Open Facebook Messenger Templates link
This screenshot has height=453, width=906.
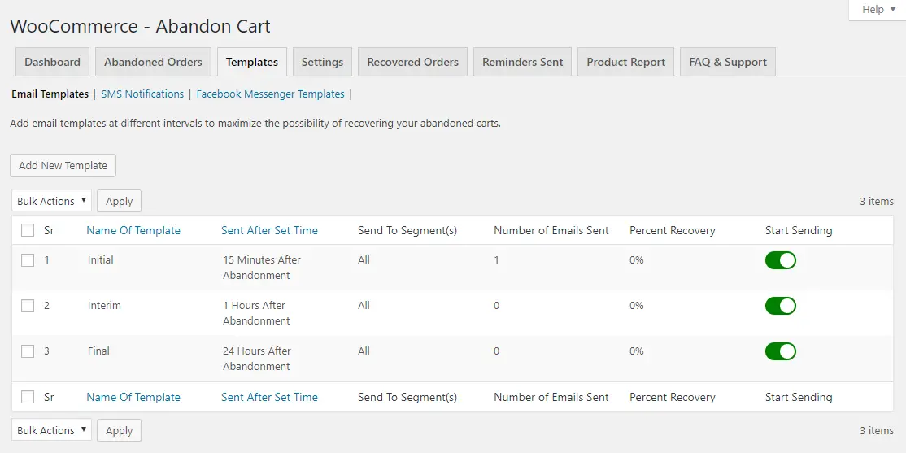(270, 94)
